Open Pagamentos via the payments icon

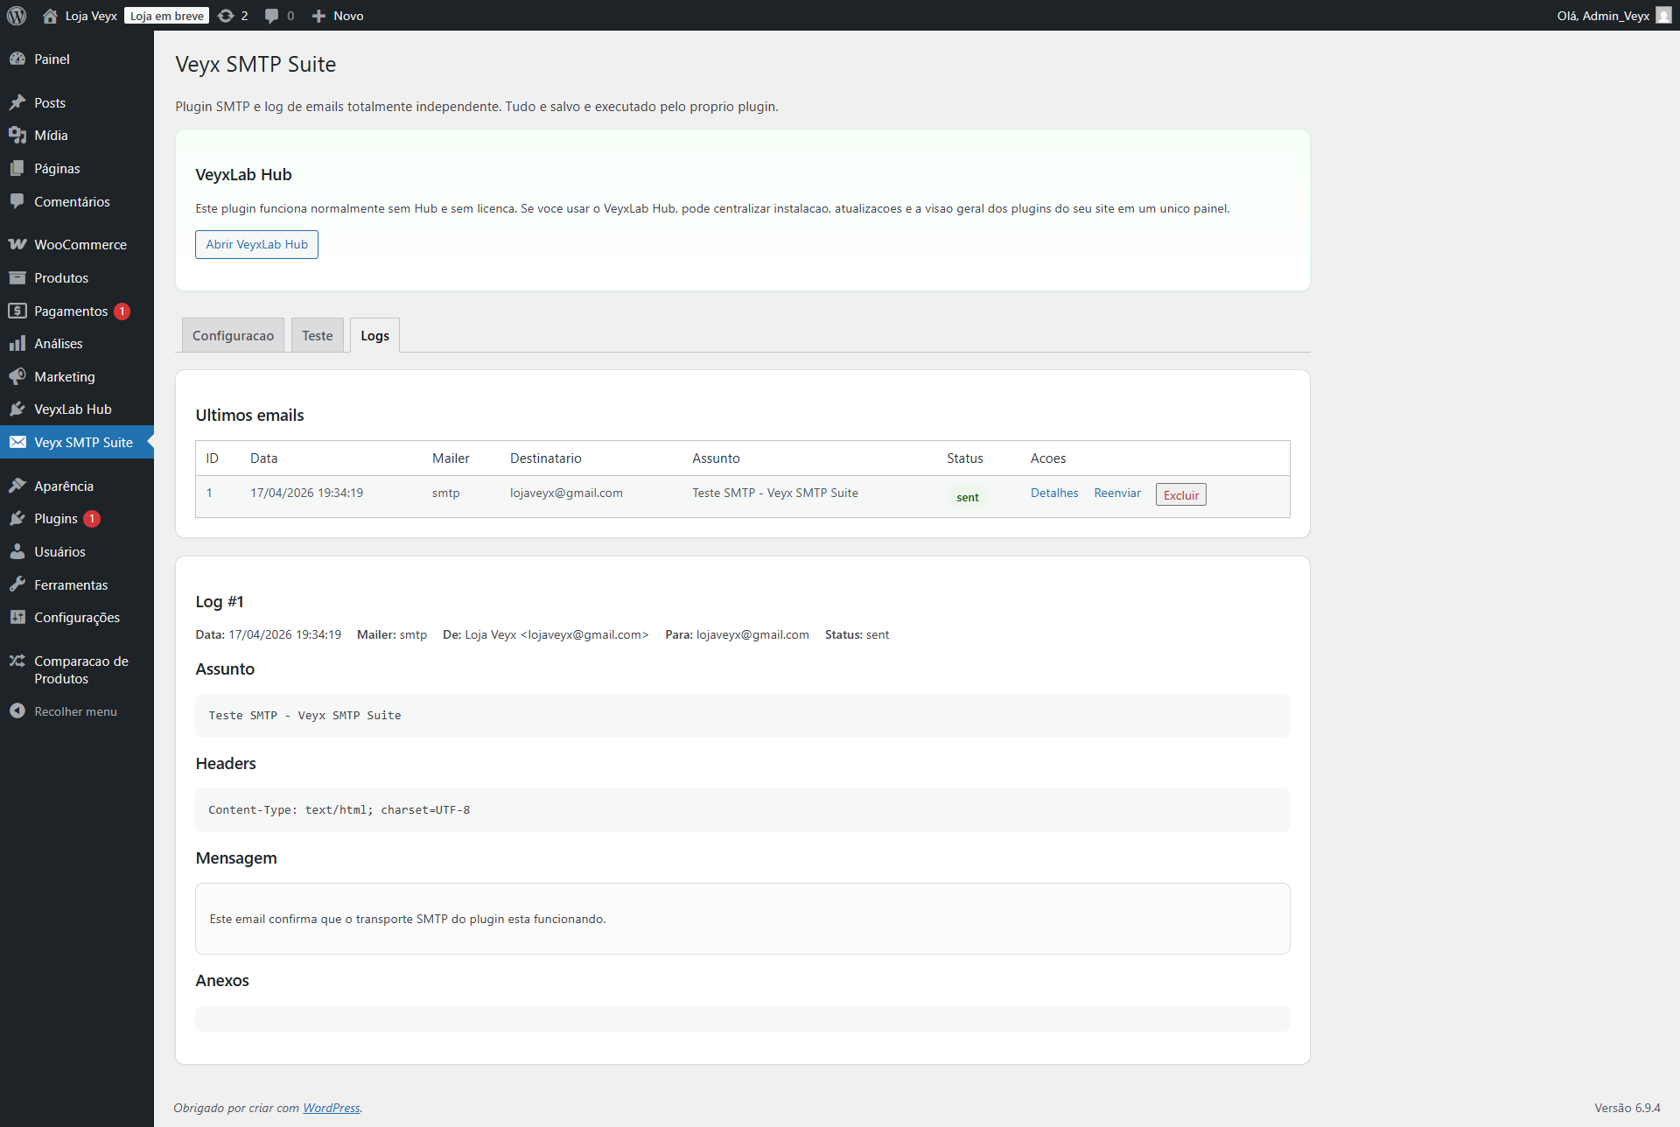(18, 311)
